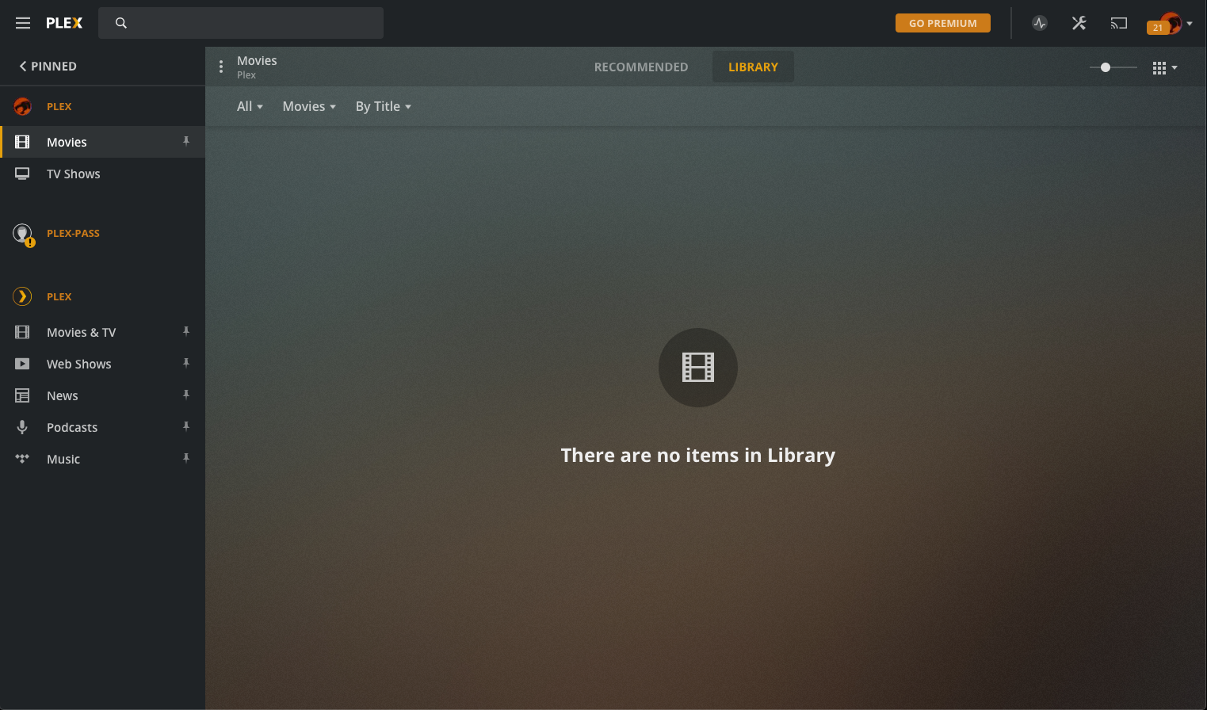Image resolution: width=1207 pixels, height=710 pixels.
Task: Click the Web Shows play icon
Action: point(22,364)
